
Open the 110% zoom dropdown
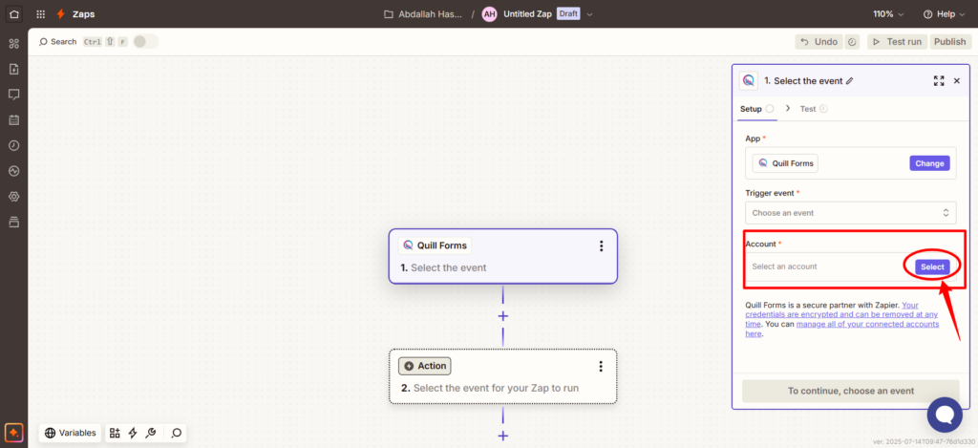point(888,13)
